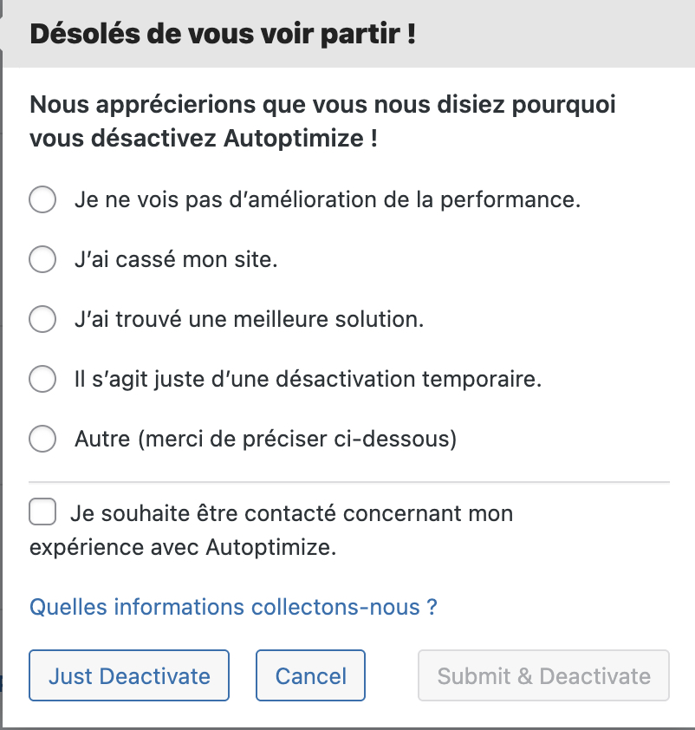Screen dimensions: 695x730
Task: Select the temporary deactivation radio button
Action: (42, 379)
